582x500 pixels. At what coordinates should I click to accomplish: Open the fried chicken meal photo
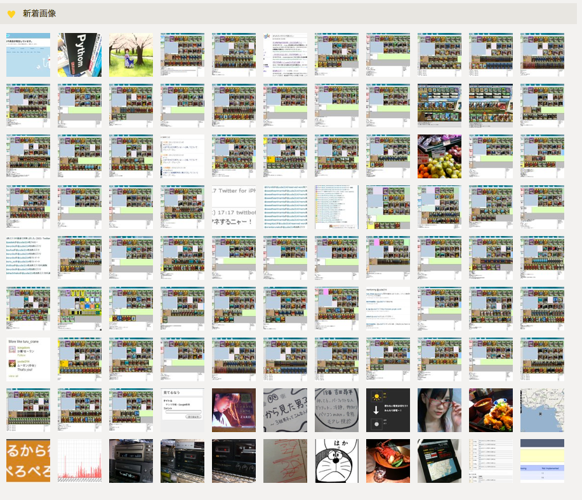(x=491, y=411)
